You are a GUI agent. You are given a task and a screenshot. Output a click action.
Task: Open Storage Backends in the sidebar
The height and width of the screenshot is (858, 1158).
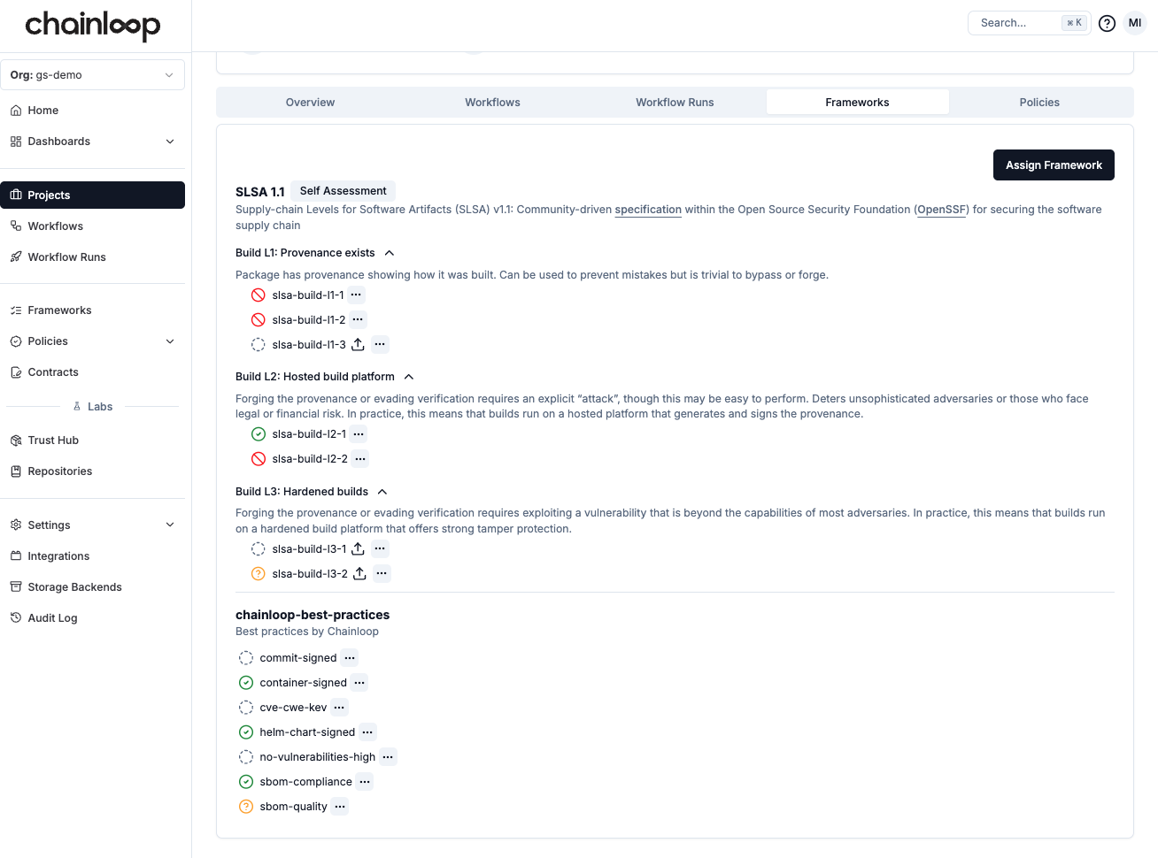pyautogui.click(x=92, y=587)
